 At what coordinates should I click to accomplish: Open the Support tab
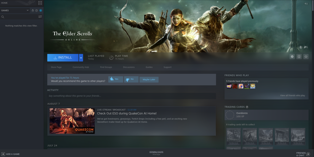[x=167, y=67]
